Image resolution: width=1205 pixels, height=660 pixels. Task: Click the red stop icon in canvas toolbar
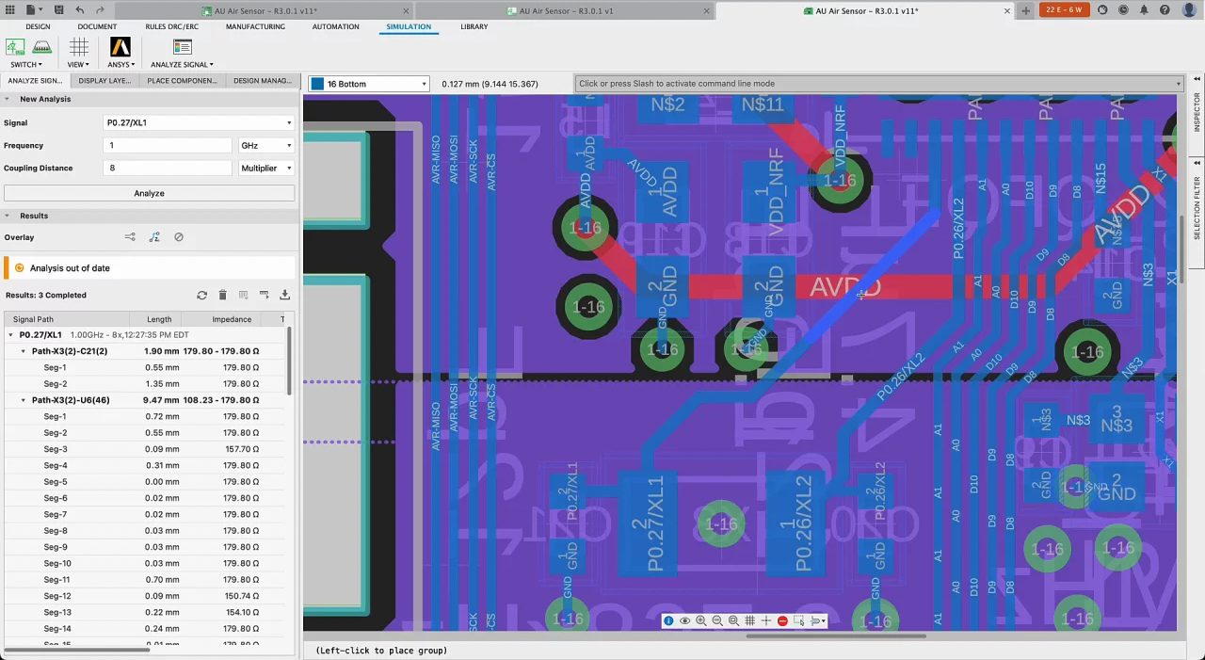coord(782,621)
